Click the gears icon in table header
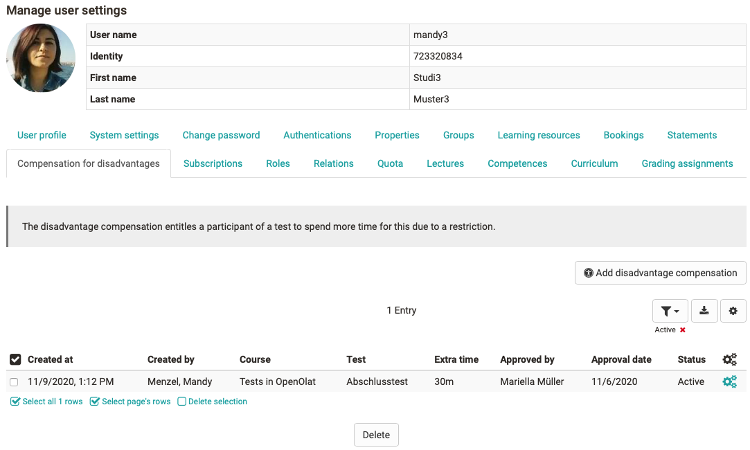Screen dimensions: 750x450 click(x=729, y=359)
